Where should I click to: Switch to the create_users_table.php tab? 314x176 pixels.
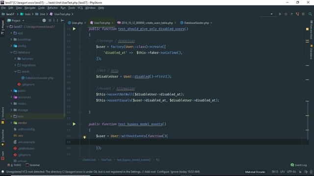tap(147, 23)
